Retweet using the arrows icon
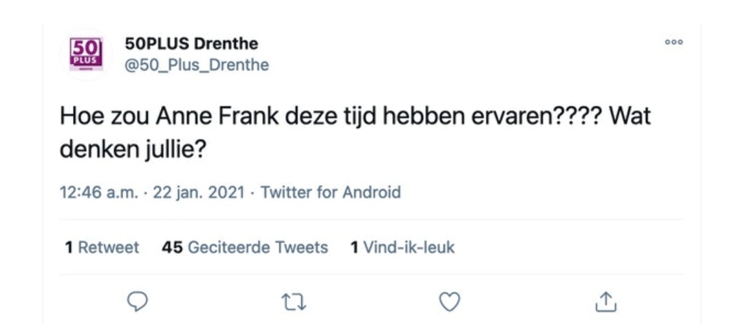The height and width of the screenshot is (336, 743). pos(294,301)
